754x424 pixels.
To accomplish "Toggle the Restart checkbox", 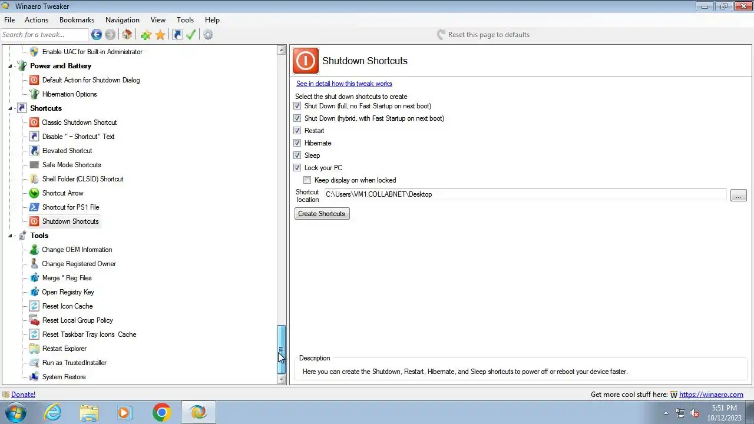I will (297, 131).
